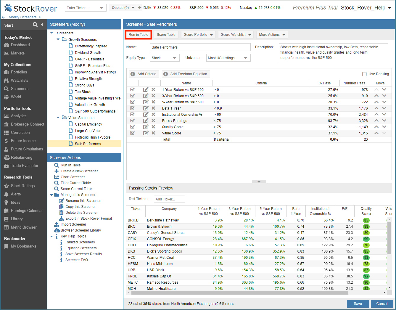Edit the Beta 1-Year criterion pencil icon

146,108
